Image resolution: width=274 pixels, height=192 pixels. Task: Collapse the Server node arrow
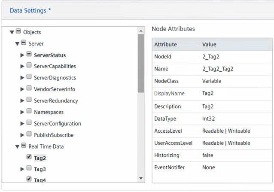click(17, 43)
